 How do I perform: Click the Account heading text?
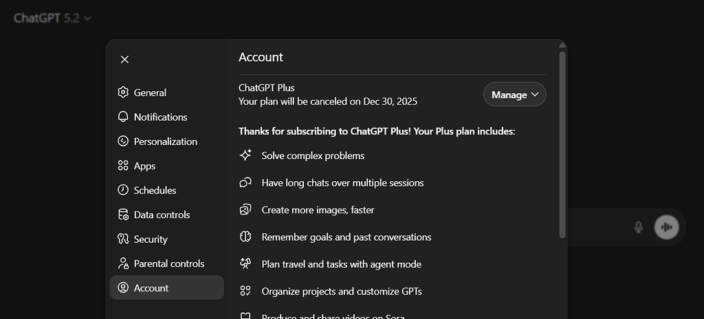tap(261, 57)
